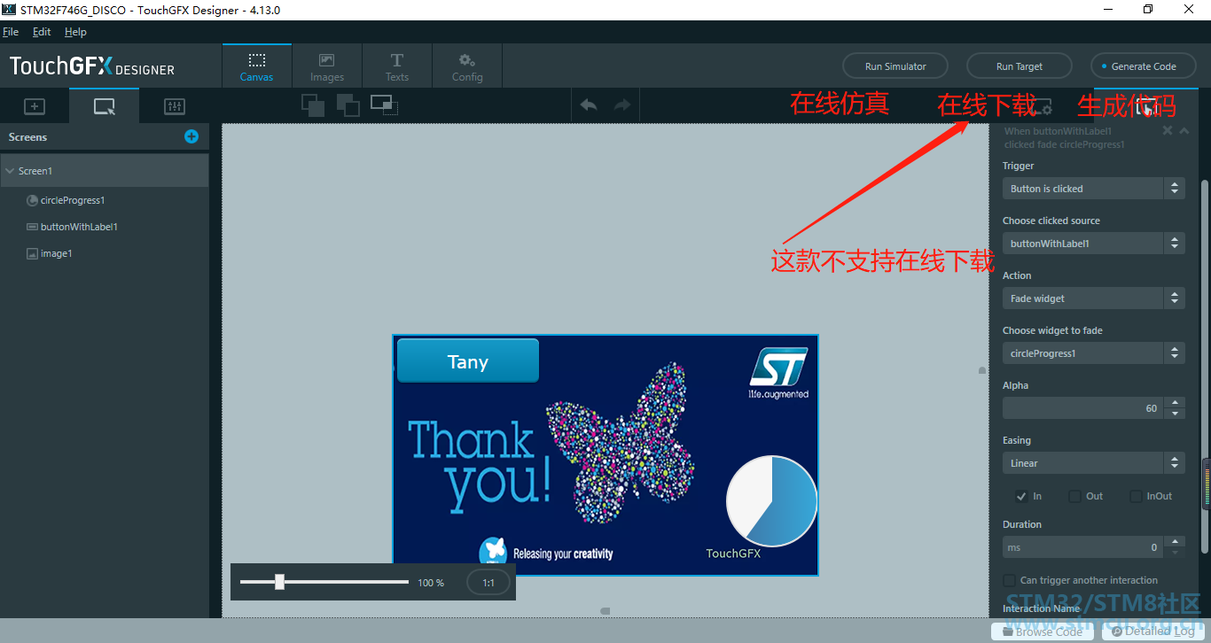Reset zoom with the 1:1 button
The width and height of the screenshot is (1211, 643).
pos(488,583)
